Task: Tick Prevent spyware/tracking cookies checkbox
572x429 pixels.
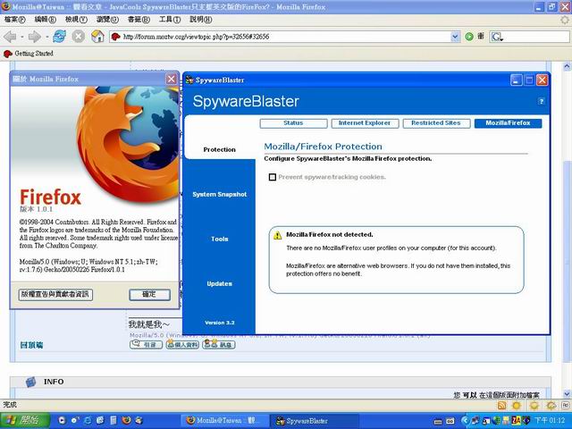Action: point(272,177)
